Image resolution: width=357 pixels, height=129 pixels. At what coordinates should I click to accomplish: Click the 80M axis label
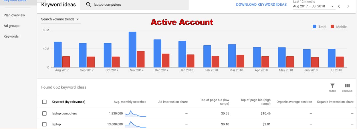tap(46, 30)
